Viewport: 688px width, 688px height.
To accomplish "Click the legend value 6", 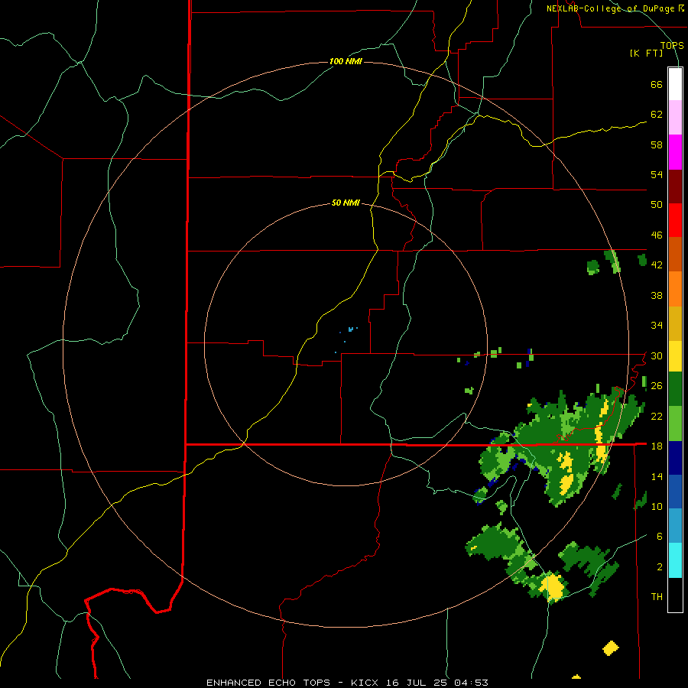I will pos(660,536).
